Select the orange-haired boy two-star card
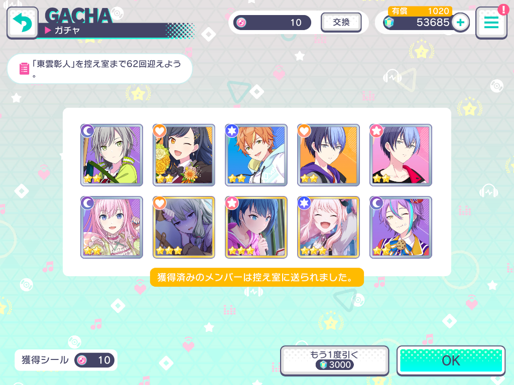The width and height of the screenshot is (514, 385). pyautogui.click(x=256, y=155)
